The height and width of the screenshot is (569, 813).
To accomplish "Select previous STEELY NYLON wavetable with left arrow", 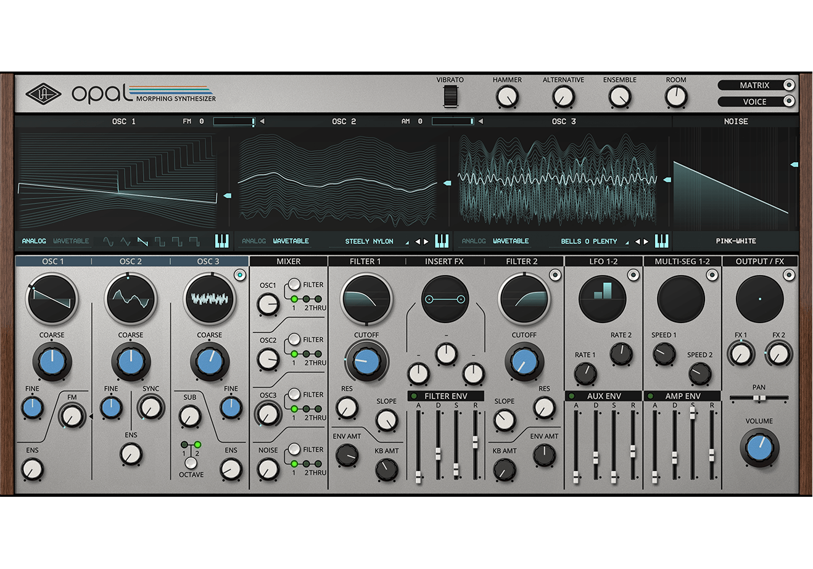I will point(418,242).
